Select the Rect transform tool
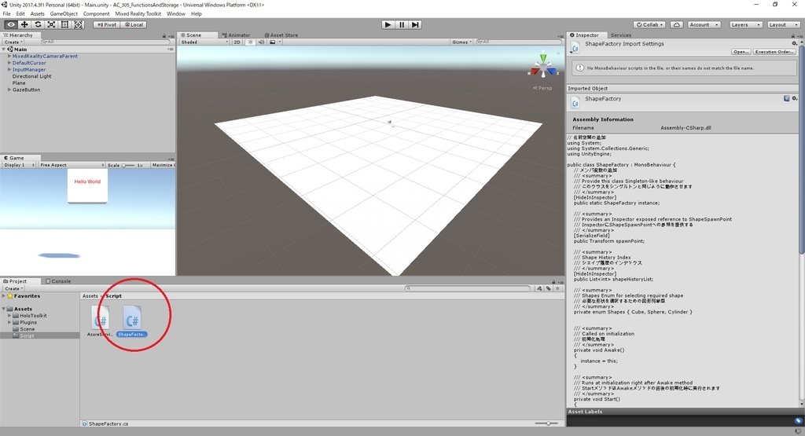Image resolution: width=805 pixels, height=436 pixels. pyautogui.click(x=64, y=24)
